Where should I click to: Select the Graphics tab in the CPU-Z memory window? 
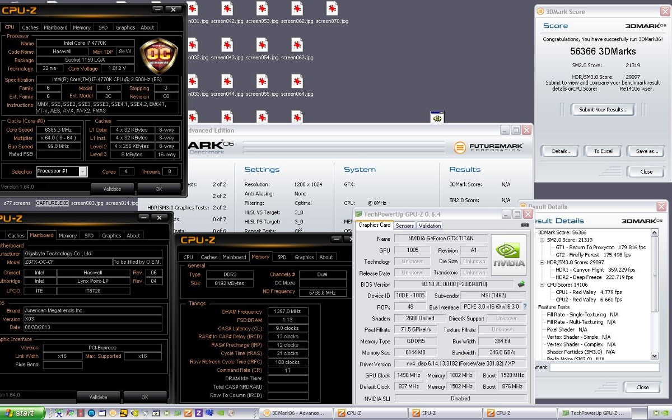(x=304, y=257)
